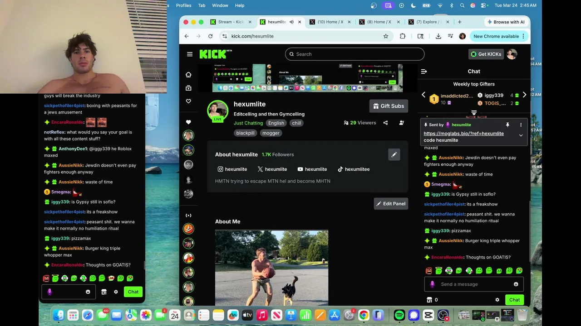The image size is (581, 326).
Task: Show previous weekly top gifters
Action: click(423, 95)
